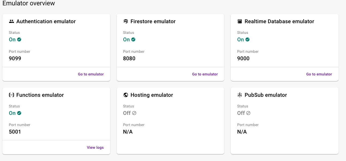346x161 pixels.
Task: Click PubSub emulator's disabled status icon
Action: [x=248, y=113]
